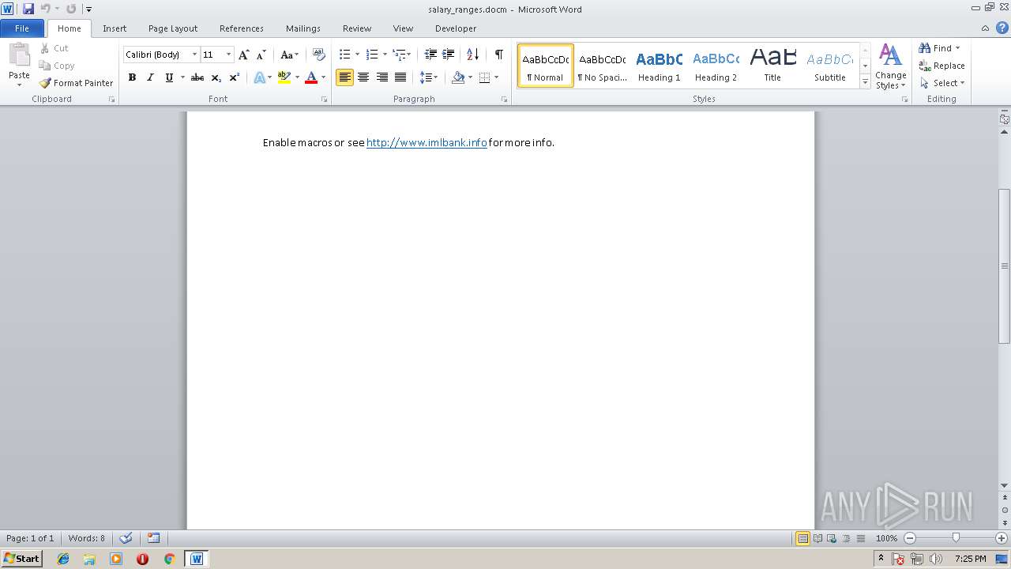
Task: Center-align the paragraph
Action: (x=363, y=77)
